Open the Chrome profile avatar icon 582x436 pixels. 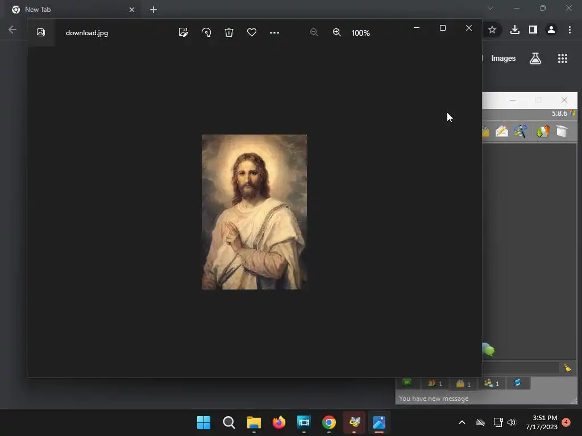pos(551,30)
